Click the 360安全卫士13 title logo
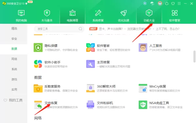This screenshot has width=196, height=123. pos(13,4)
